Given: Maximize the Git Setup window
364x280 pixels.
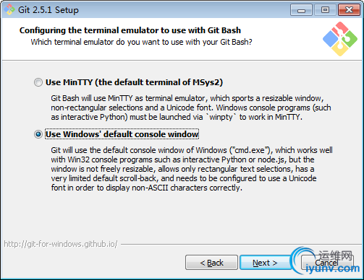Looking at the screenshot, I should click(x=325, y=10).
